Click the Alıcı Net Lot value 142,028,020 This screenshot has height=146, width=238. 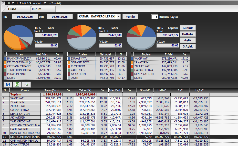[46, 35]
